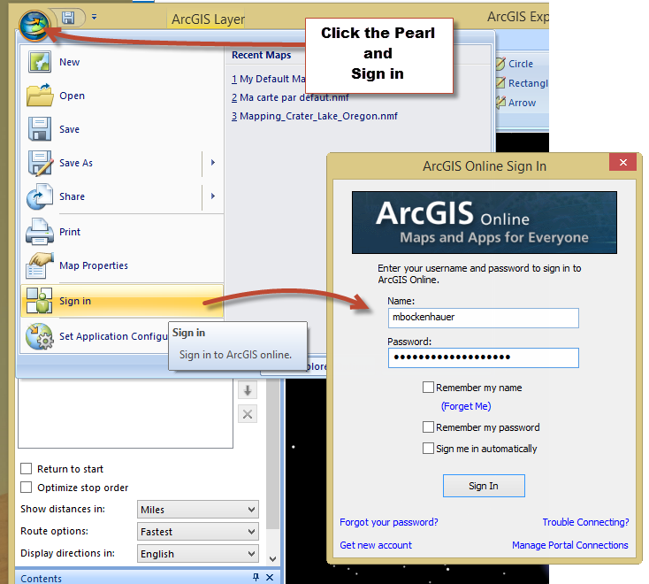Open recent map Ma carte par défaut.nmf
The height and width of the screenshot is (584, 649).
(x=290, y=97)
